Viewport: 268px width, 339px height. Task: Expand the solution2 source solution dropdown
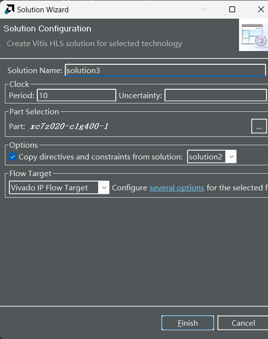click(x=231, y=156)
